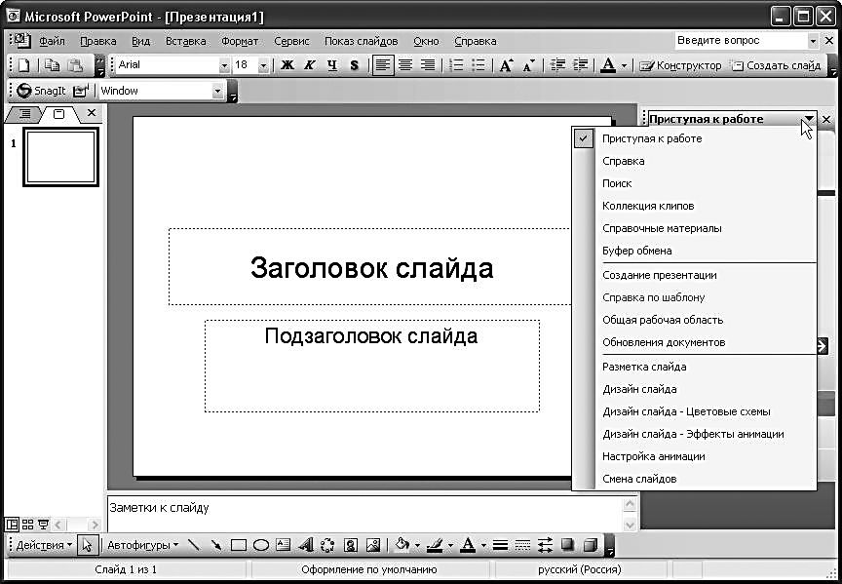Open the Arial font name dropdown
Image resolution: width=842 pixels, height=584 pixels.
[x=224, y=66]
